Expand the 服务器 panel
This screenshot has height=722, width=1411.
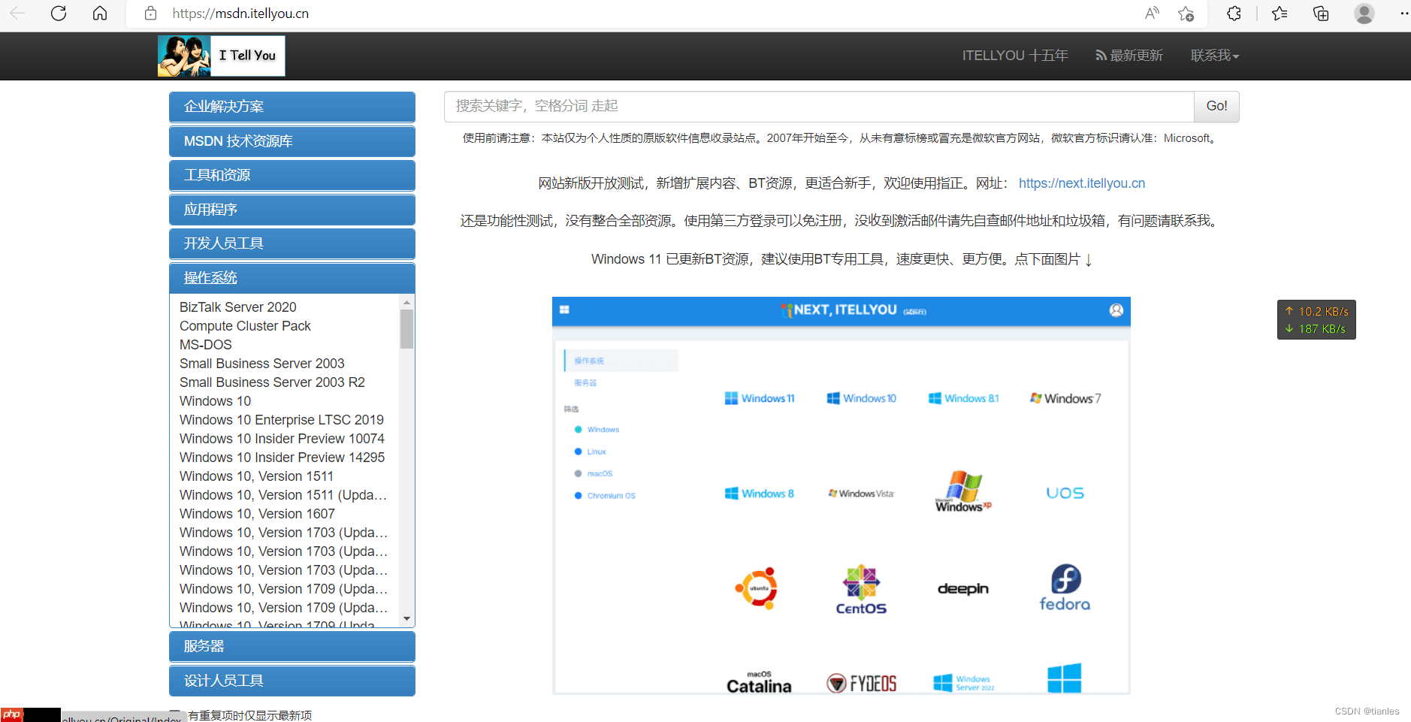coord(292,646)
